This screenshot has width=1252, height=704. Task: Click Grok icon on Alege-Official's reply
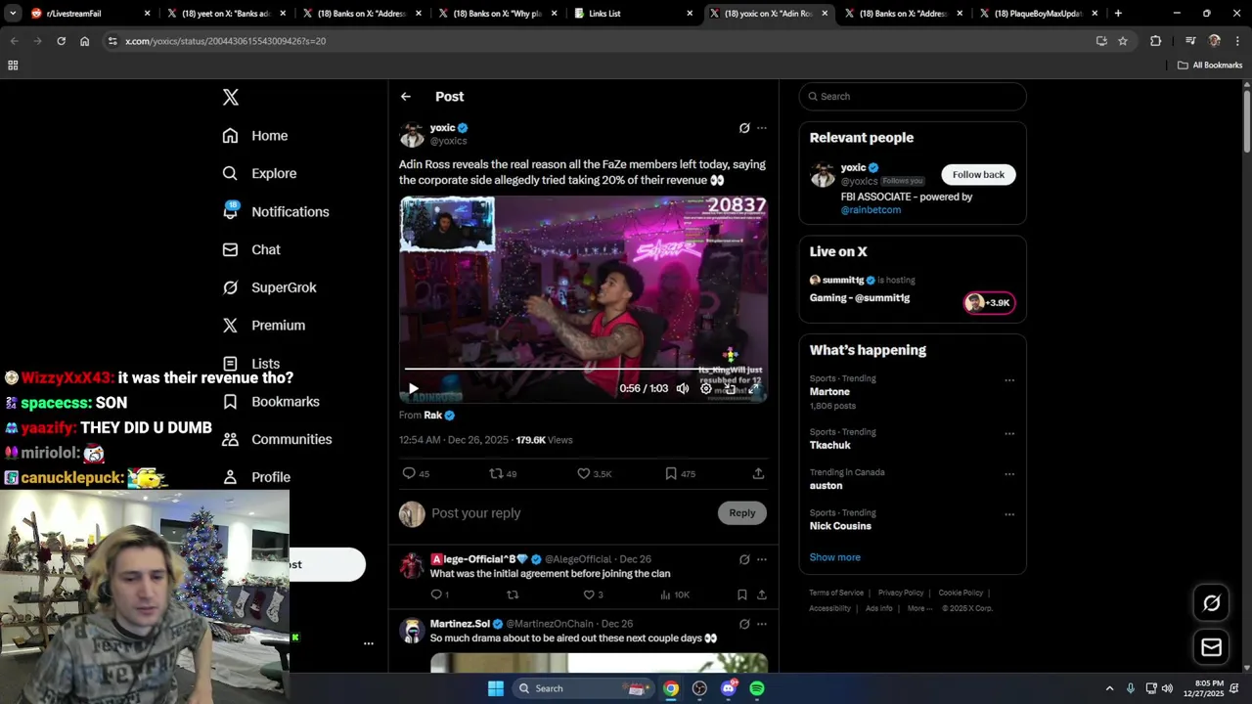[744, 559]
